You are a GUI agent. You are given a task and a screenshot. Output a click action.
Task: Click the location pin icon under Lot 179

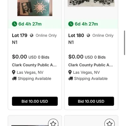coord(14,72)
